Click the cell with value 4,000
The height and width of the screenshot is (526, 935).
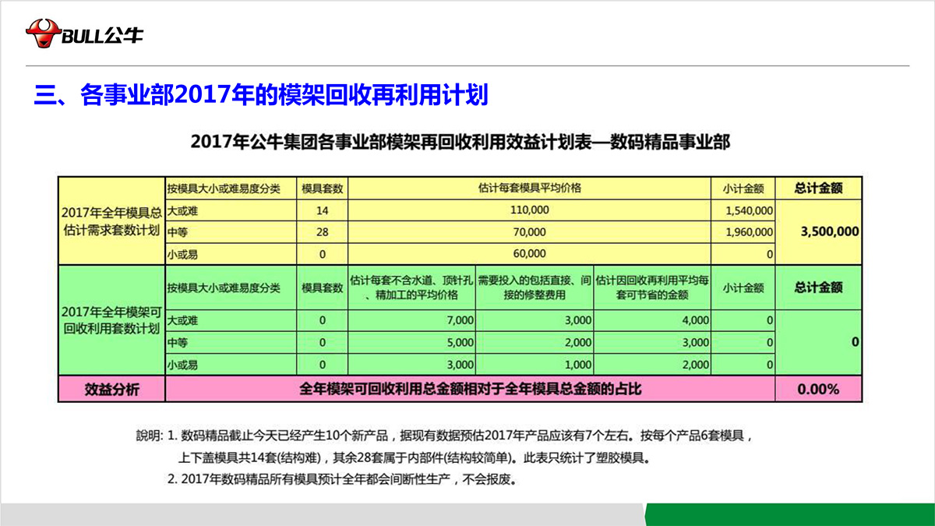coord(652,320)
